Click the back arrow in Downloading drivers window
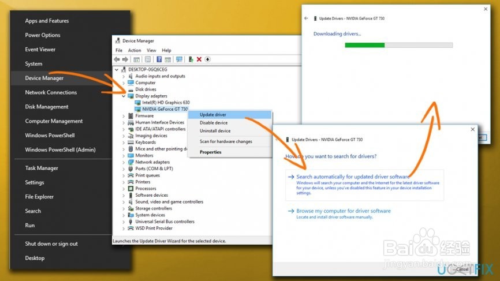Image resolution: width=500 pixels, height=281 pixels. click(x=306, y=18)
